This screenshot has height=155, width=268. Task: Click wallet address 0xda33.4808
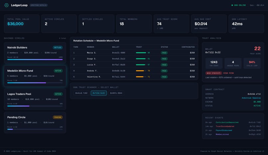[119, 53]
